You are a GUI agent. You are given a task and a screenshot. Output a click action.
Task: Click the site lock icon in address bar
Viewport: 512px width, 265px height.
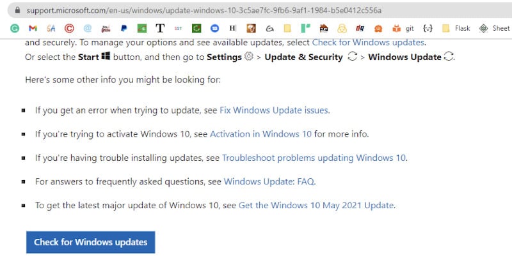click(x=18, y=10)
